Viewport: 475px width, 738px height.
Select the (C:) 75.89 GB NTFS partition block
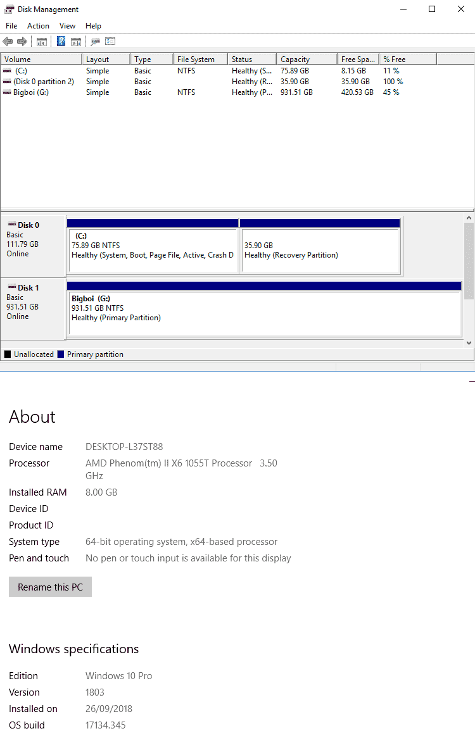click(x=153, y=246)
